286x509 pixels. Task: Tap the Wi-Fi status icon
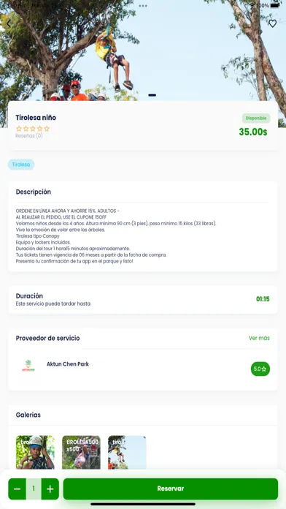[252, 6]
